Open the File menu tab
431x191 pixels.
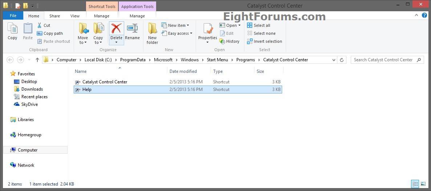pyautogui.click(x=13, y=16)
